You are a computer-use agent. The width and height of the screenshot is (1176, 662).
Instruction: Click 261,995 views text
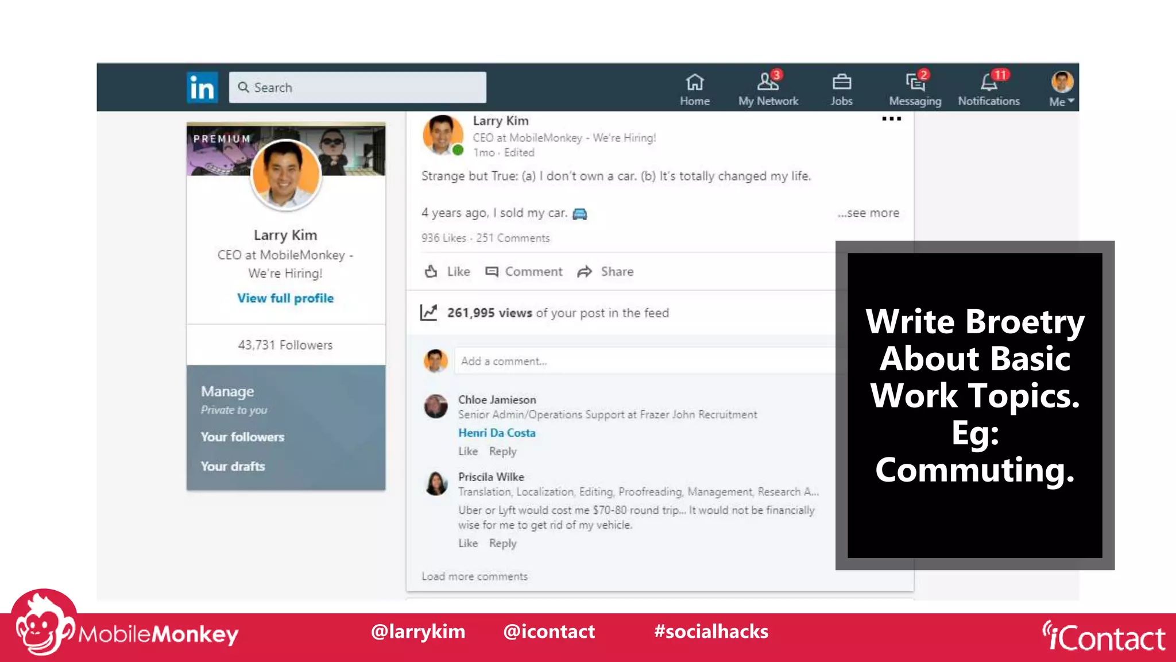pos(490,313)
